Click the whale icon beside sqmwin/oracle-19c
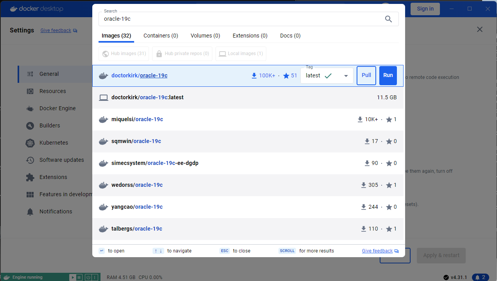 (103, 141)
